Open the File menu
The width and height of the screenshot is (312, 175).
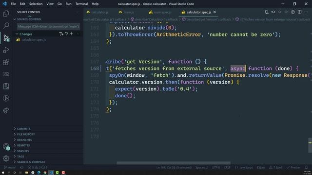[13, 4]
